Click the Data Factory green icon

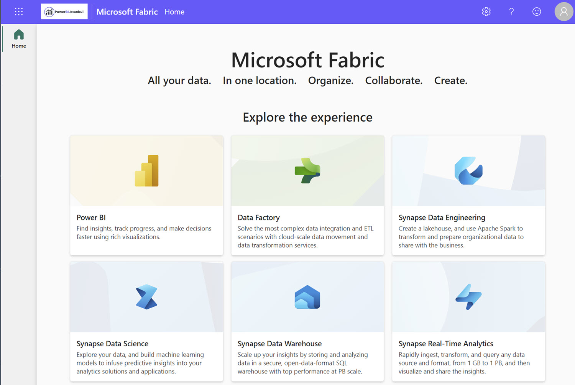pyautogui.click(x=307, y=170)
